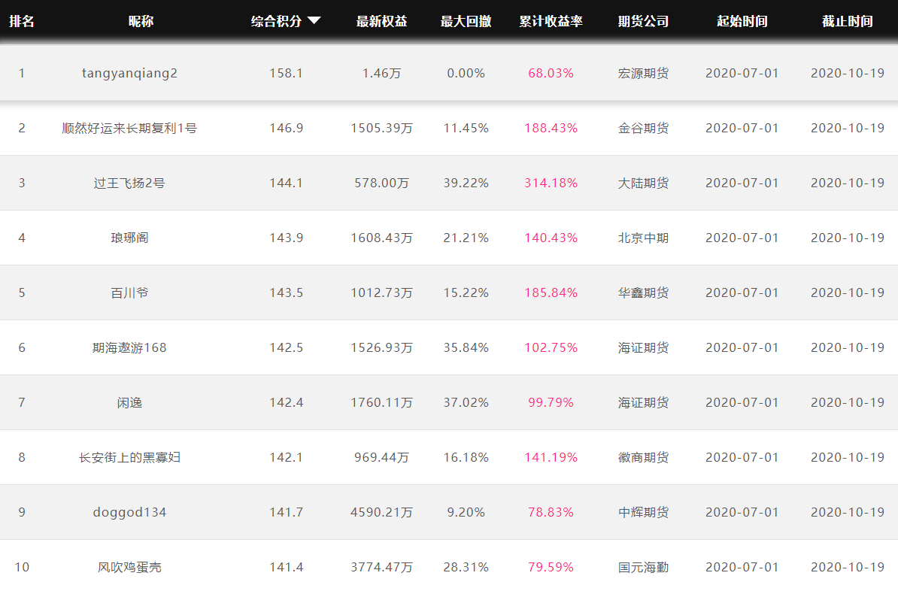Click drawdown value 0.00%
Viewport: 898px width, 591px height.
[466, 73]
